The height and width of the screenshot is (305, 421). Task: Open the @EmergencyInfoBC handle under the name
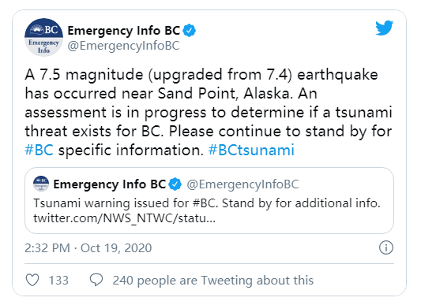point(123,46)
